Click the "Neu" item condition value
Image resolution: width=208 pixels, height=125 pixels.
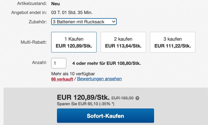[x=55, y=4]
